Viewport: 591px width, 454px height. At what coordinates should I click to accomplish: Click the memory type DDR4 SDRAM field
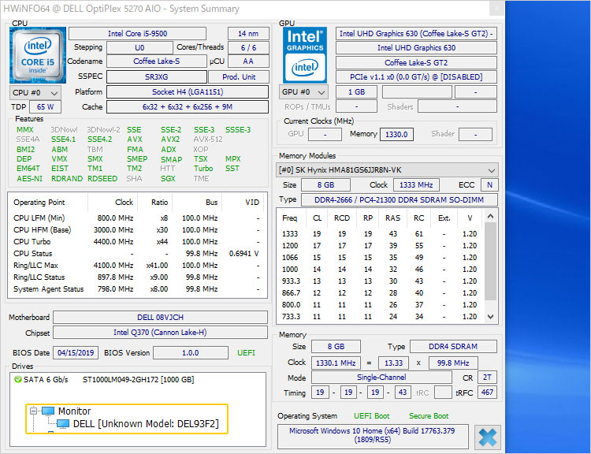tap(453, 347)
